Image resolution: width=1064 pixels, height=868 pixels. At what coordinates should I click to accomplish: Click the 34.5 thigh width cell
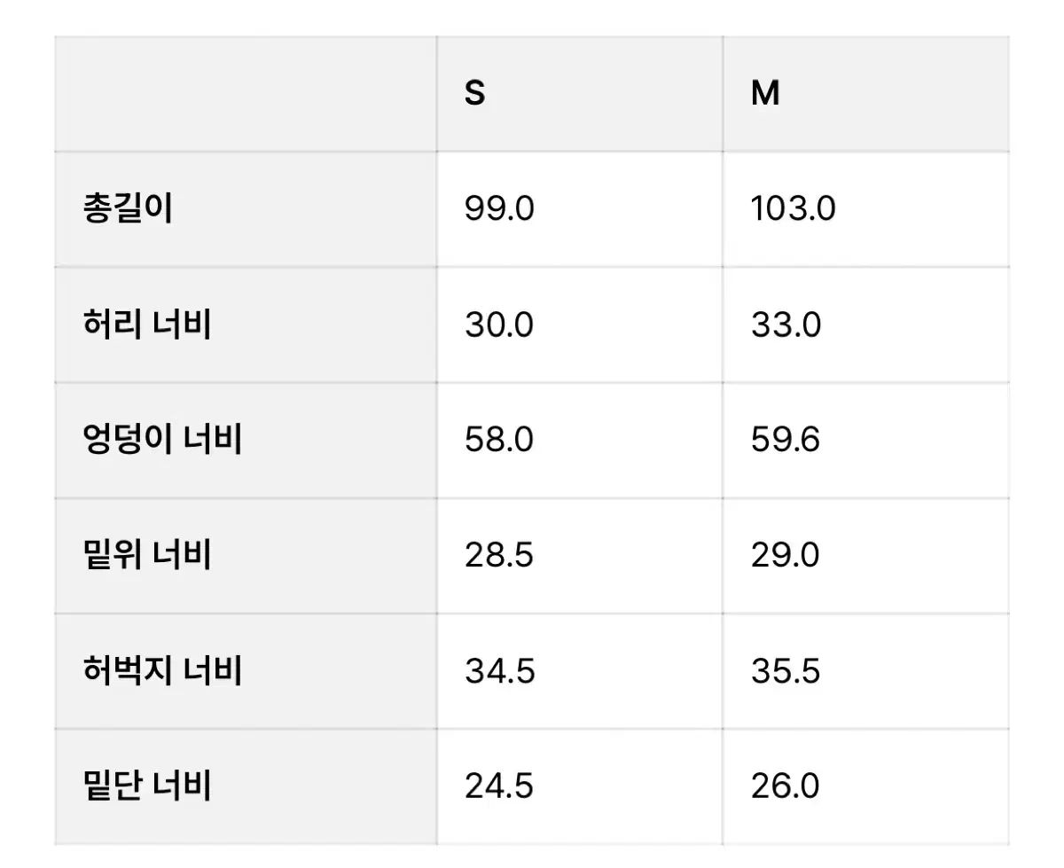(499, 671)
